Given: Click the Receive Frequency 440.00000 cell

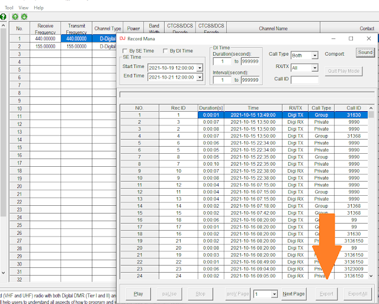Looking at the screenshot, I should click(45, 38).
